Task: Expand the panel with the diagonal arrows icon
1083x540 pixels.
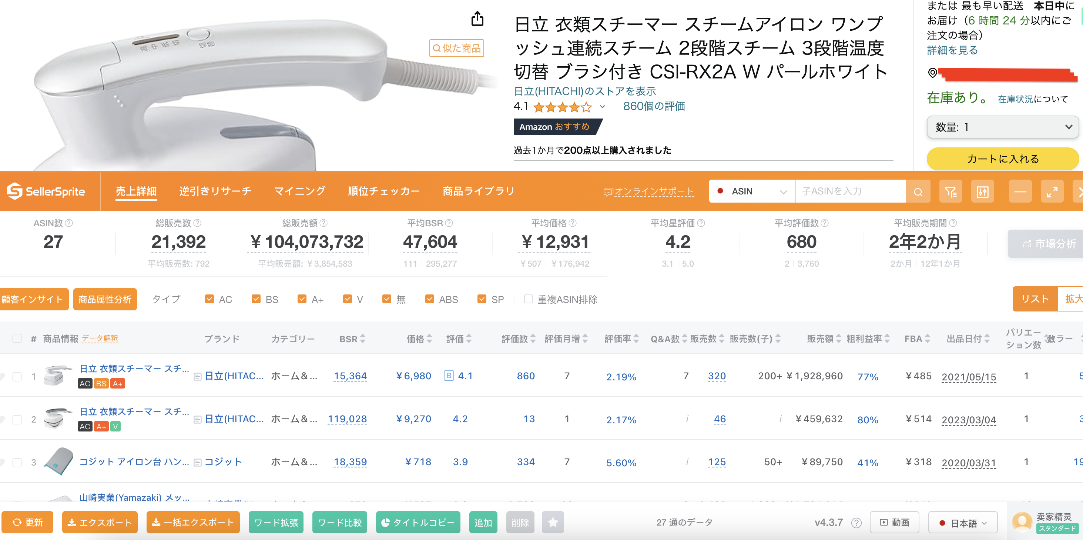Action: tap(1052, 192)
